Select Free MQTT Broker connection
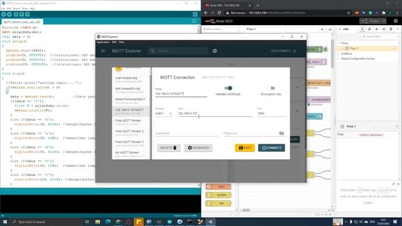Viewport: 402px width, 226px height. tap(131, 122)
